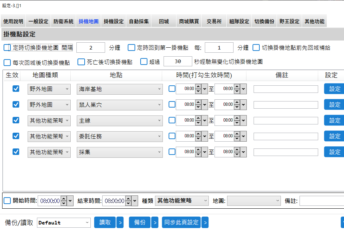Open time picker arrow for 鼠人巢穴 end time
The height and width of the screenshot is (232, 344).
click(244, 105)
